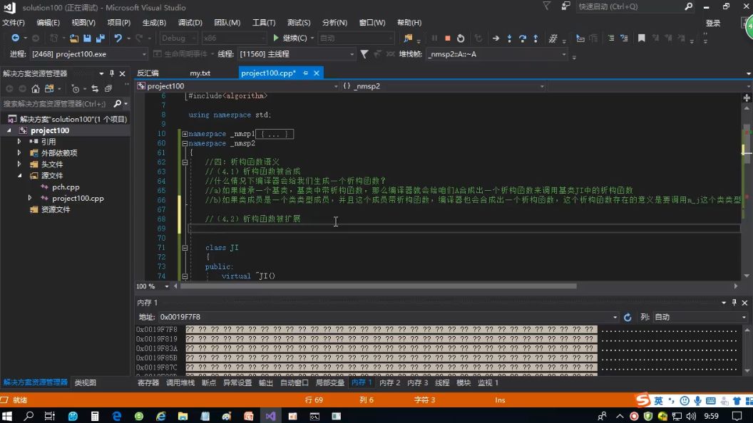Click the Quick Launch search box
Screen dimensions: 753x423
click(x=635, y=6)
